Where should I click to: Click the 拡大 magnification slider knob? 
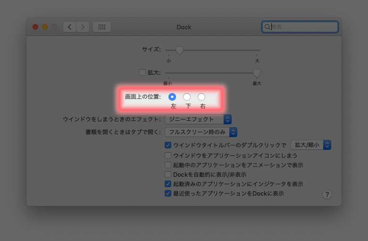pos(257,73)
